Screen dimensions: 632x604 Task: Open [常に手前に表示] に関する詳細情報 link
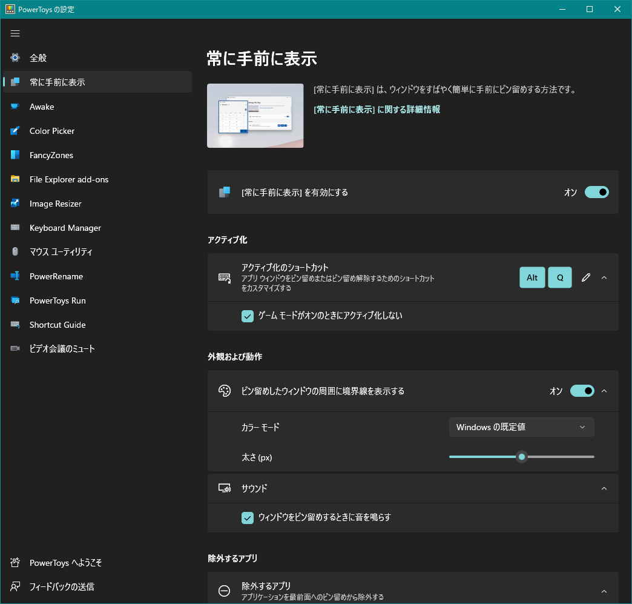click(377, 109)
